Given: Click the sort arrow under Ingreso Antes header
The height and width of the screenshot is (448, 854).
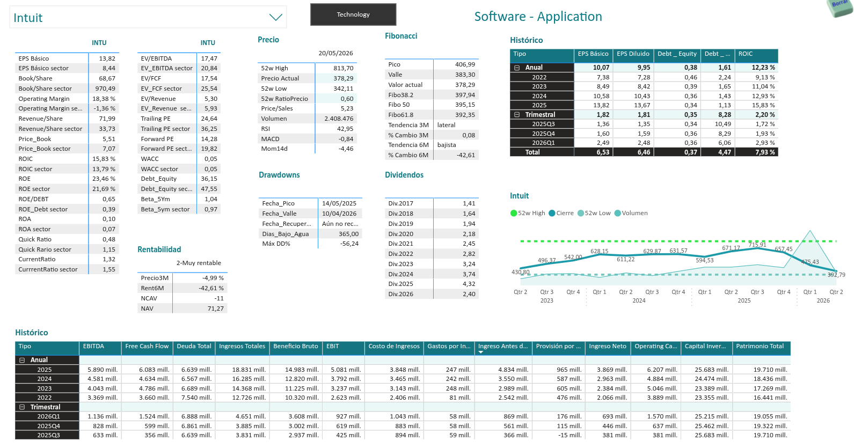Looking at the screenshot, I should (481, 352).
